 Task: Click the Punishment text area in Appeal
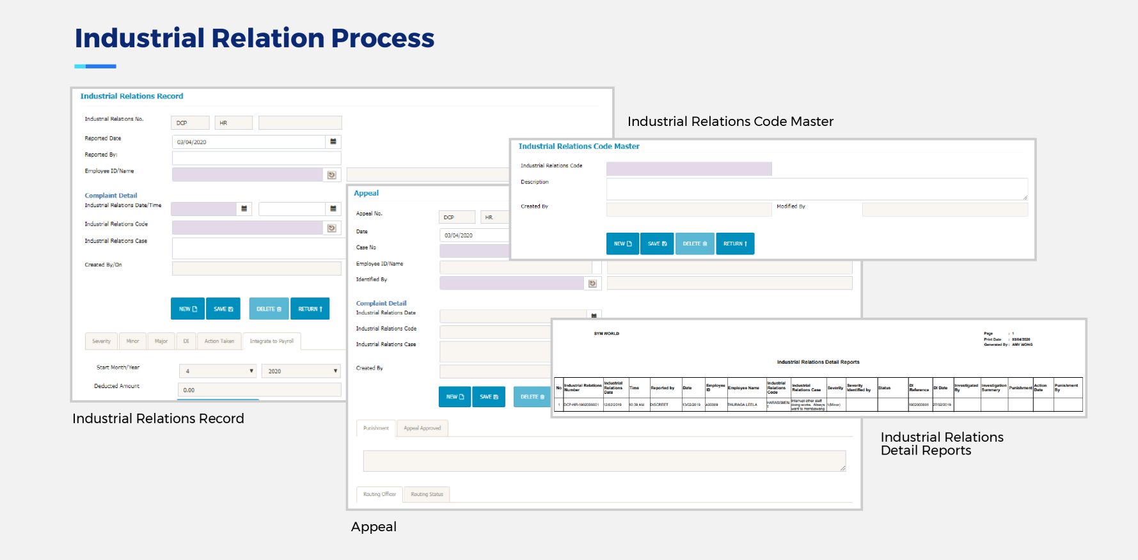point(605,461)
